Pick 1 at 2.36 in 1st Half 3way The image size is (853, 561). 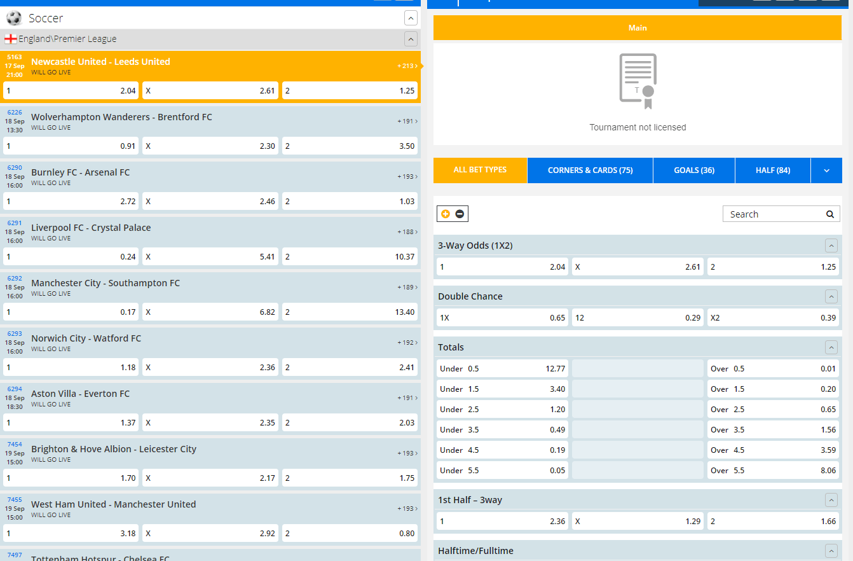coord(502,522)
